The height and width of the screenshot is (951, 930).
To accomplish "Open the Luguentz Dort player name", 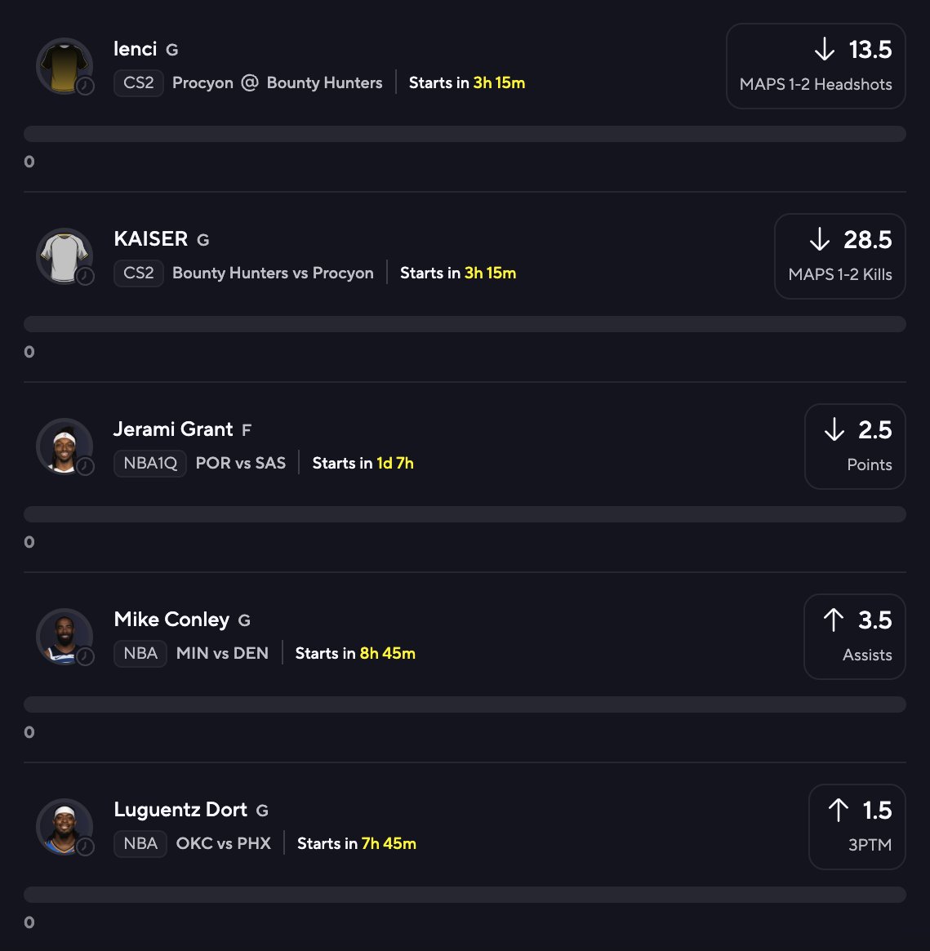I will [x=180, y=810].
